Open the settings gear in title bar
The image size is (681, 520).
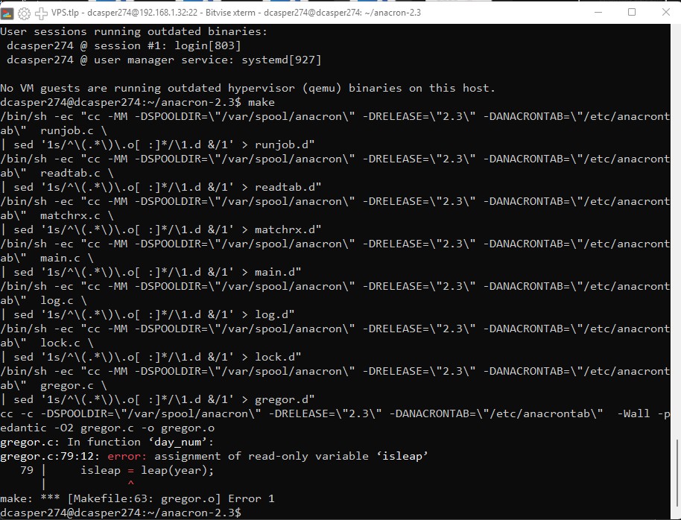24,13
